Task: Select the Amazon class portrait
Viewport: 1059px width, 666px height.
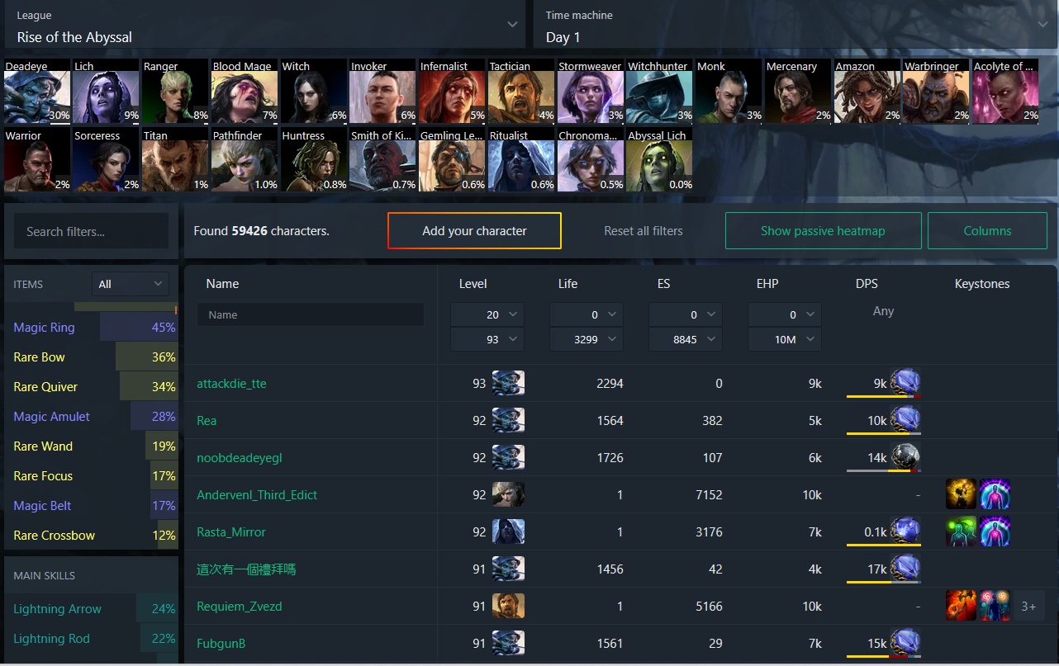Action: click(x=867, y=91)
